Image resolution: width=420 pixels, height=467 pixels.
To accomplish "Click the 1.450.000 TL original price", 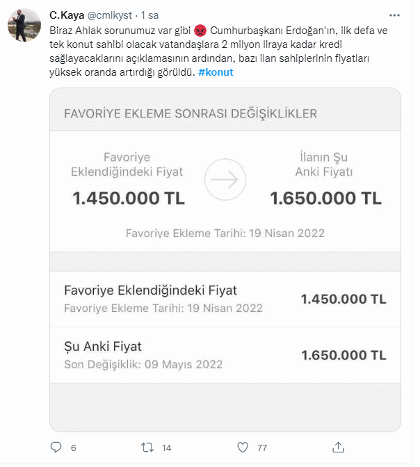I will 129,198.
